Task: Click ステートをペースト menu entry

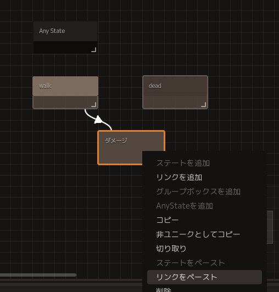Action: [x=204, y=263]
